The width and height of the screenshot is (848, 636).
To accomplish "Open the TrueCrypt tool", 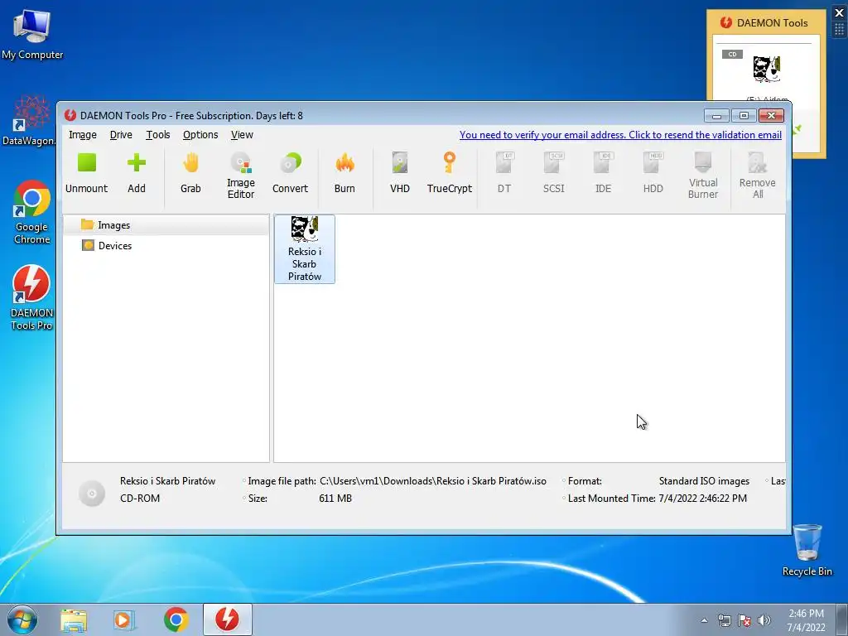I will [450, 174].
